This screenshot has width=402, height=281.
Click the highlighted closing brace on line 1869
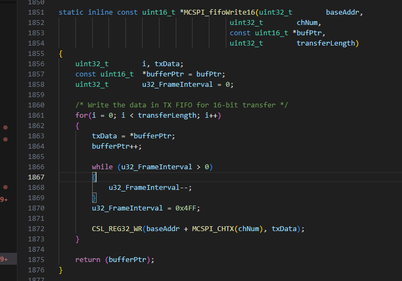pos(94,197)
